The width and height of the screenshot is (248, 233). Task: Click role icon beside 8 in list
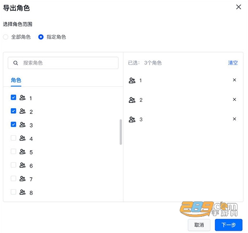click(23, 192)
